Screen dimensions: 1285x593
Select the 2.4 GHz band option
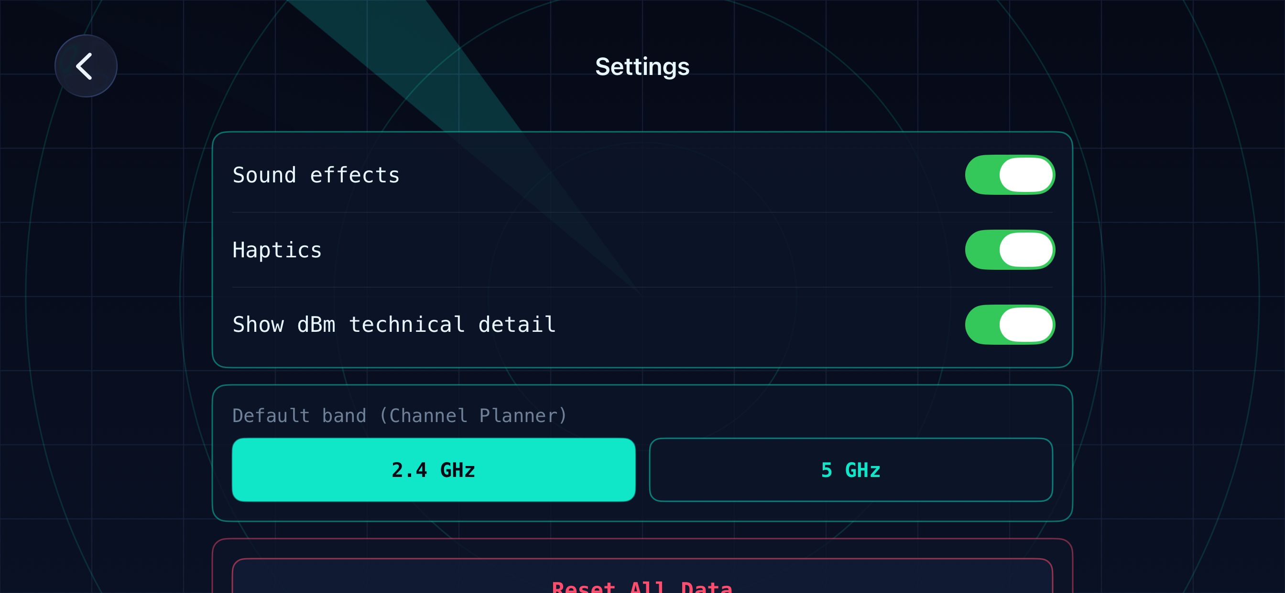(x=434, y=469)
